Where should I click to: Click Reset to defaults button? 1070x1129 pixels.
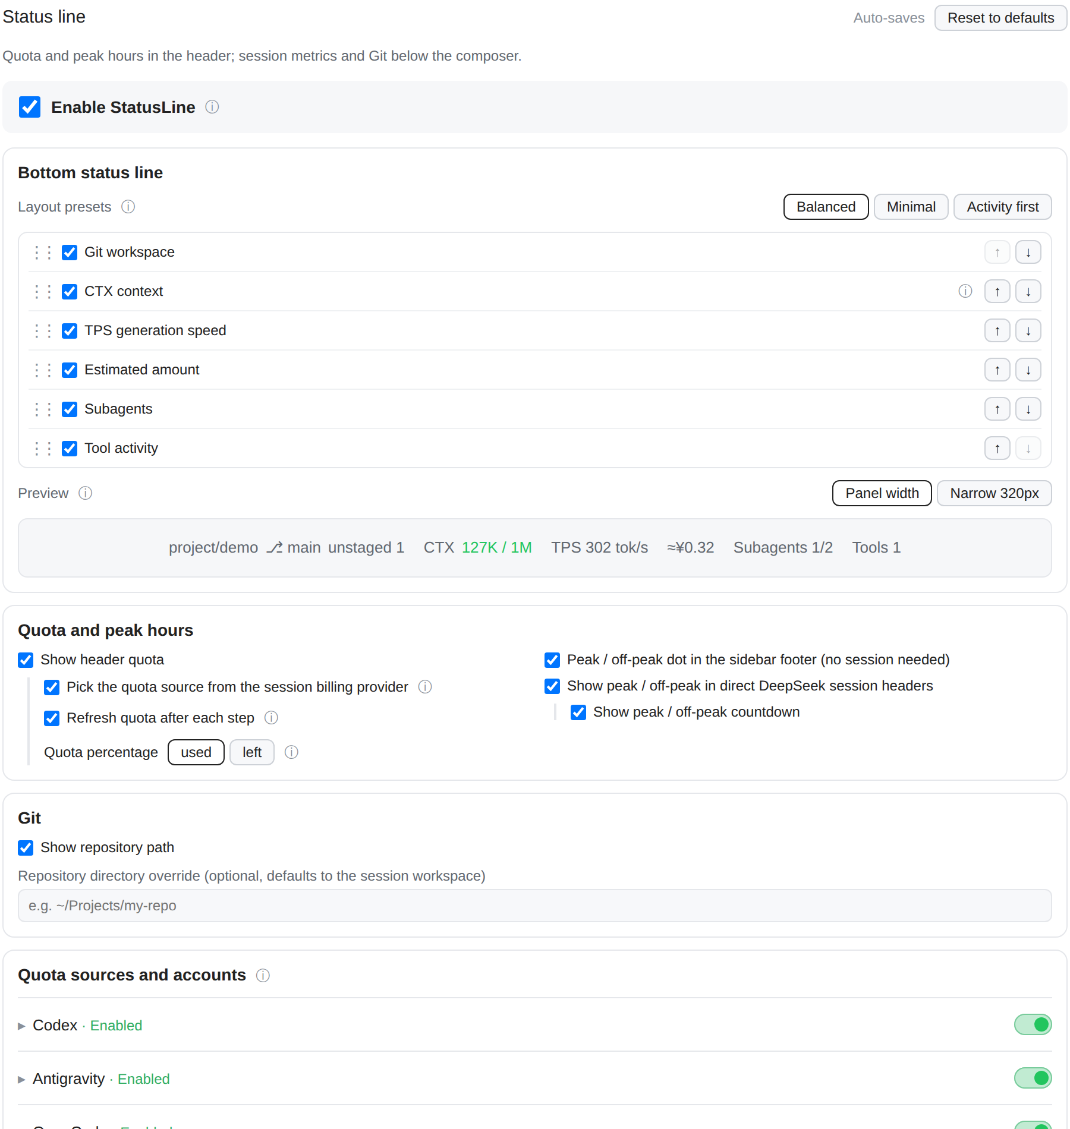(1001, 18)
